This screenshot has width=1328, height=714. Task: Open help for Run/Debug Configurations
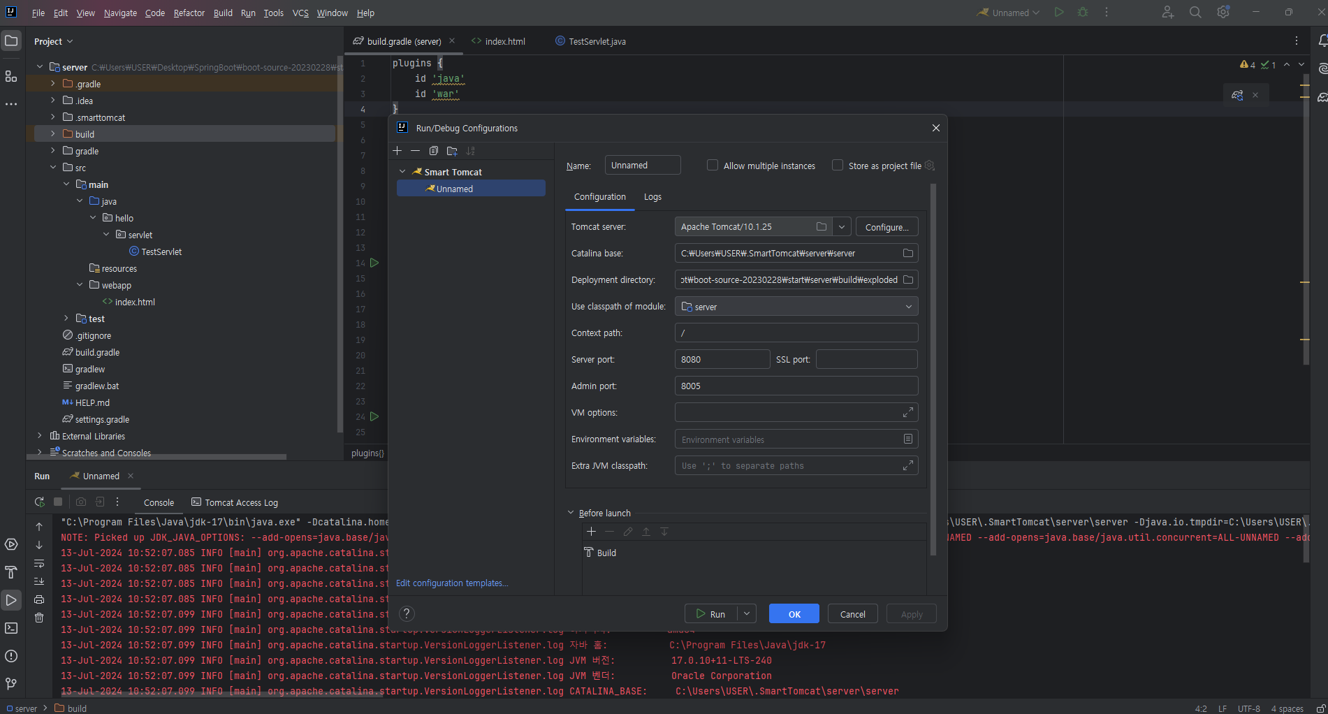click(x=407, y=613)
